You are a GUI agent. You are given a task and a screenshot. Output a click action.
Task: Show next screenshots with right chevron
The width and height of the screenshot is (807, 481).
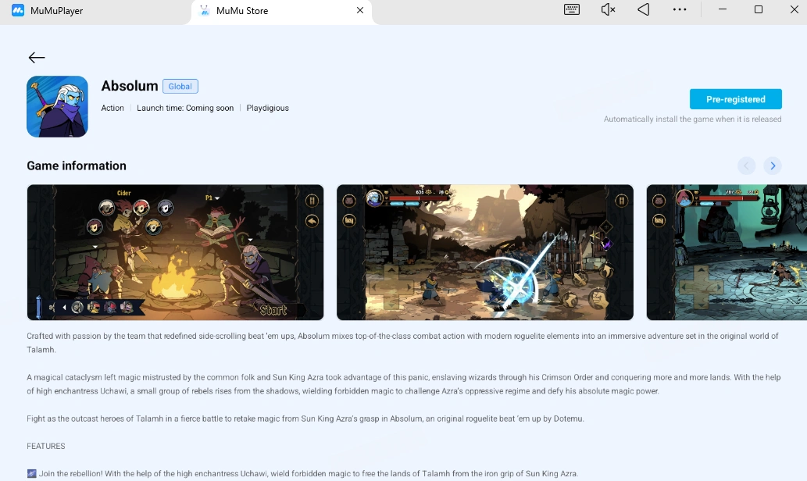point(773,166)
